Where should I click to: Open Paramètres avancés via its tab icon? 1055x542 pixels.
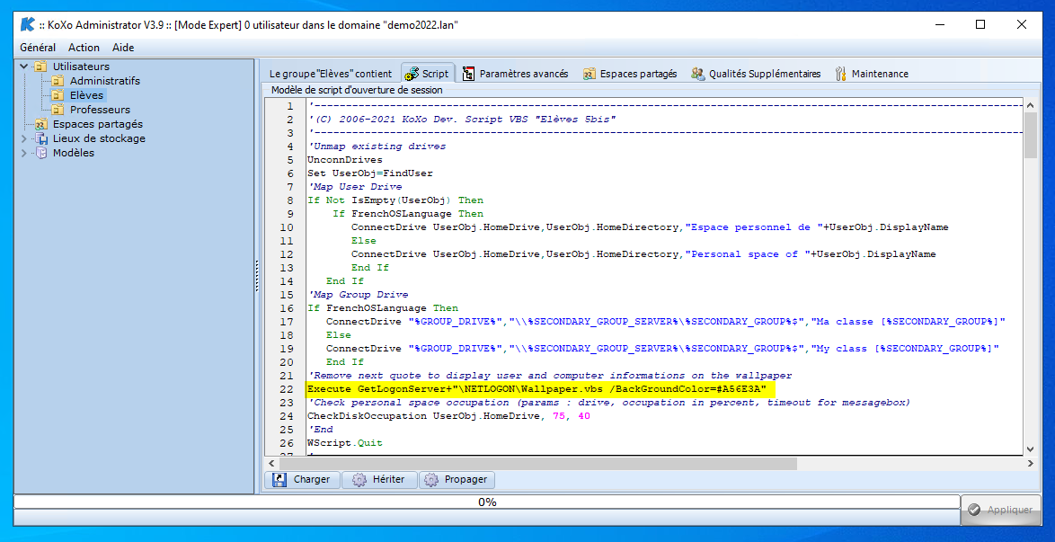468,74
